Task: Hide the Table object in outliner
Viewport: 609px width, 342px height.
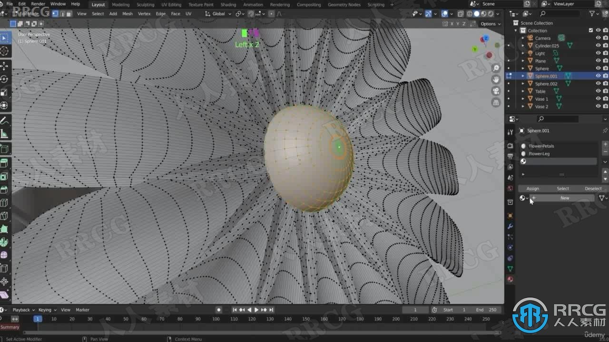Action: pos(598,91)
